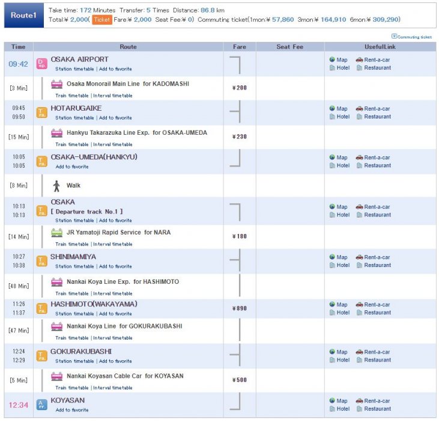
Task: Click the Route1 blue header label
Action: coord(24,15)
